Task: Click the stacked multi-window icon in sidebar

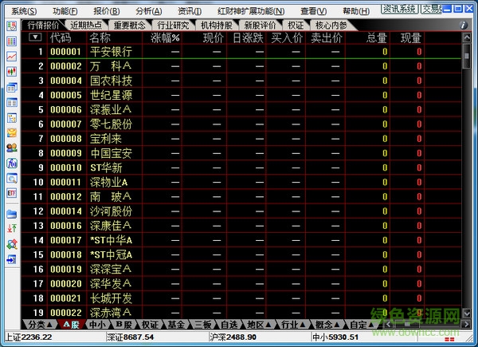Action: coord(12,87)
